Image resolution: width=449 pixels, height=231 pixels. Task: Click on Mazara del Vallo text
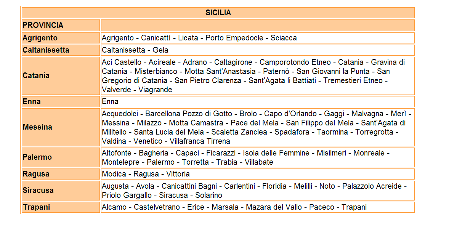tap(274, 207)
